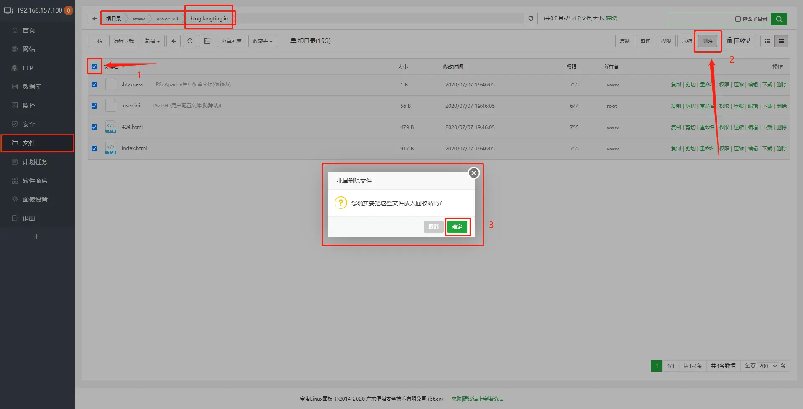This screenshot has height=409, width=803.
Task: Enable the 包含子目录 checkbox
Action: click(x=738, y=19)
